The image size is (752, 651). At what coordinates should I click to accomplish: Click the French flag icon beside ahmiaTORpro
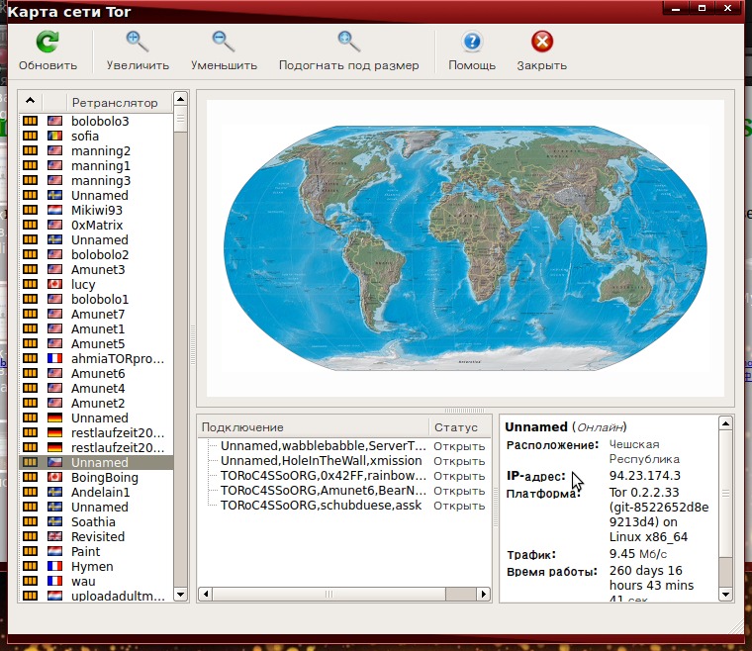(54, 358)
